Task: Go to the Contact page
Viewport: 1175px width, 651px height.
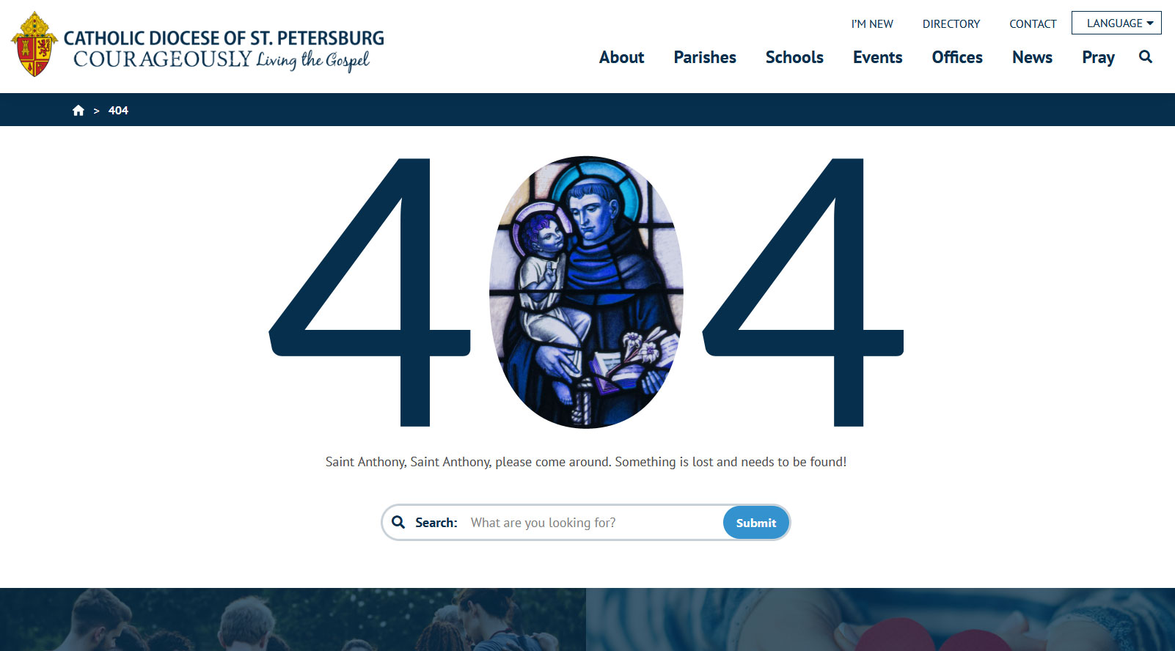Action: click(1033, 23)
